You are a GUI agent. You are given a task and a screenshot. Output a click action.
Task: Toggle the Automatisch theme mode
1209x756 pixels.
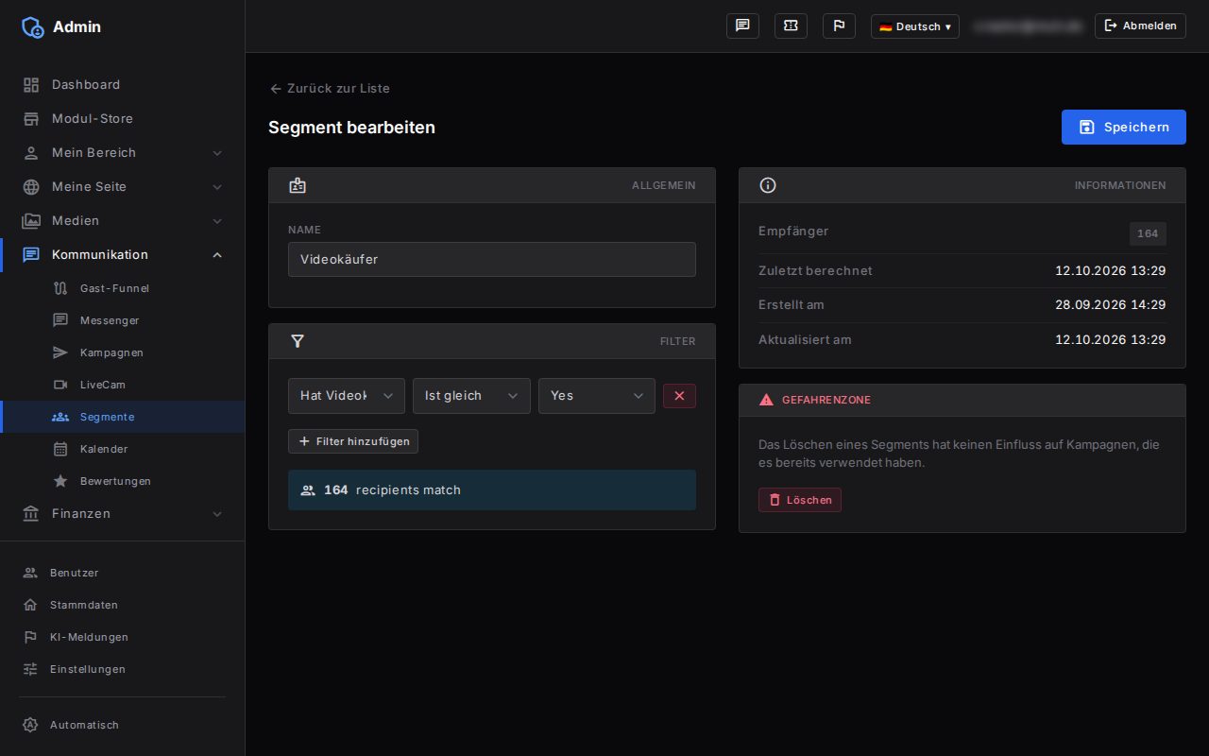[x=123, y=725]
